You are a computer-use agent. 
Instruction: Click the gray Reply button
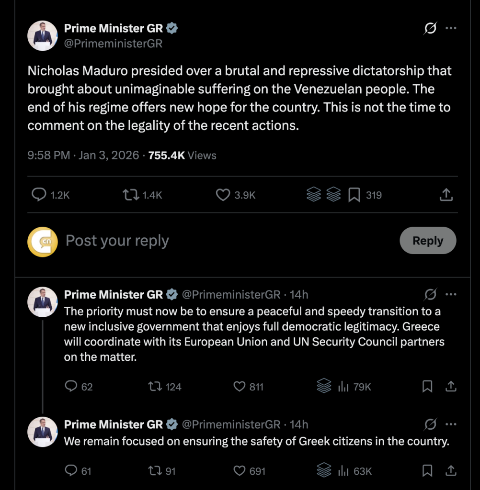(428, 240)
